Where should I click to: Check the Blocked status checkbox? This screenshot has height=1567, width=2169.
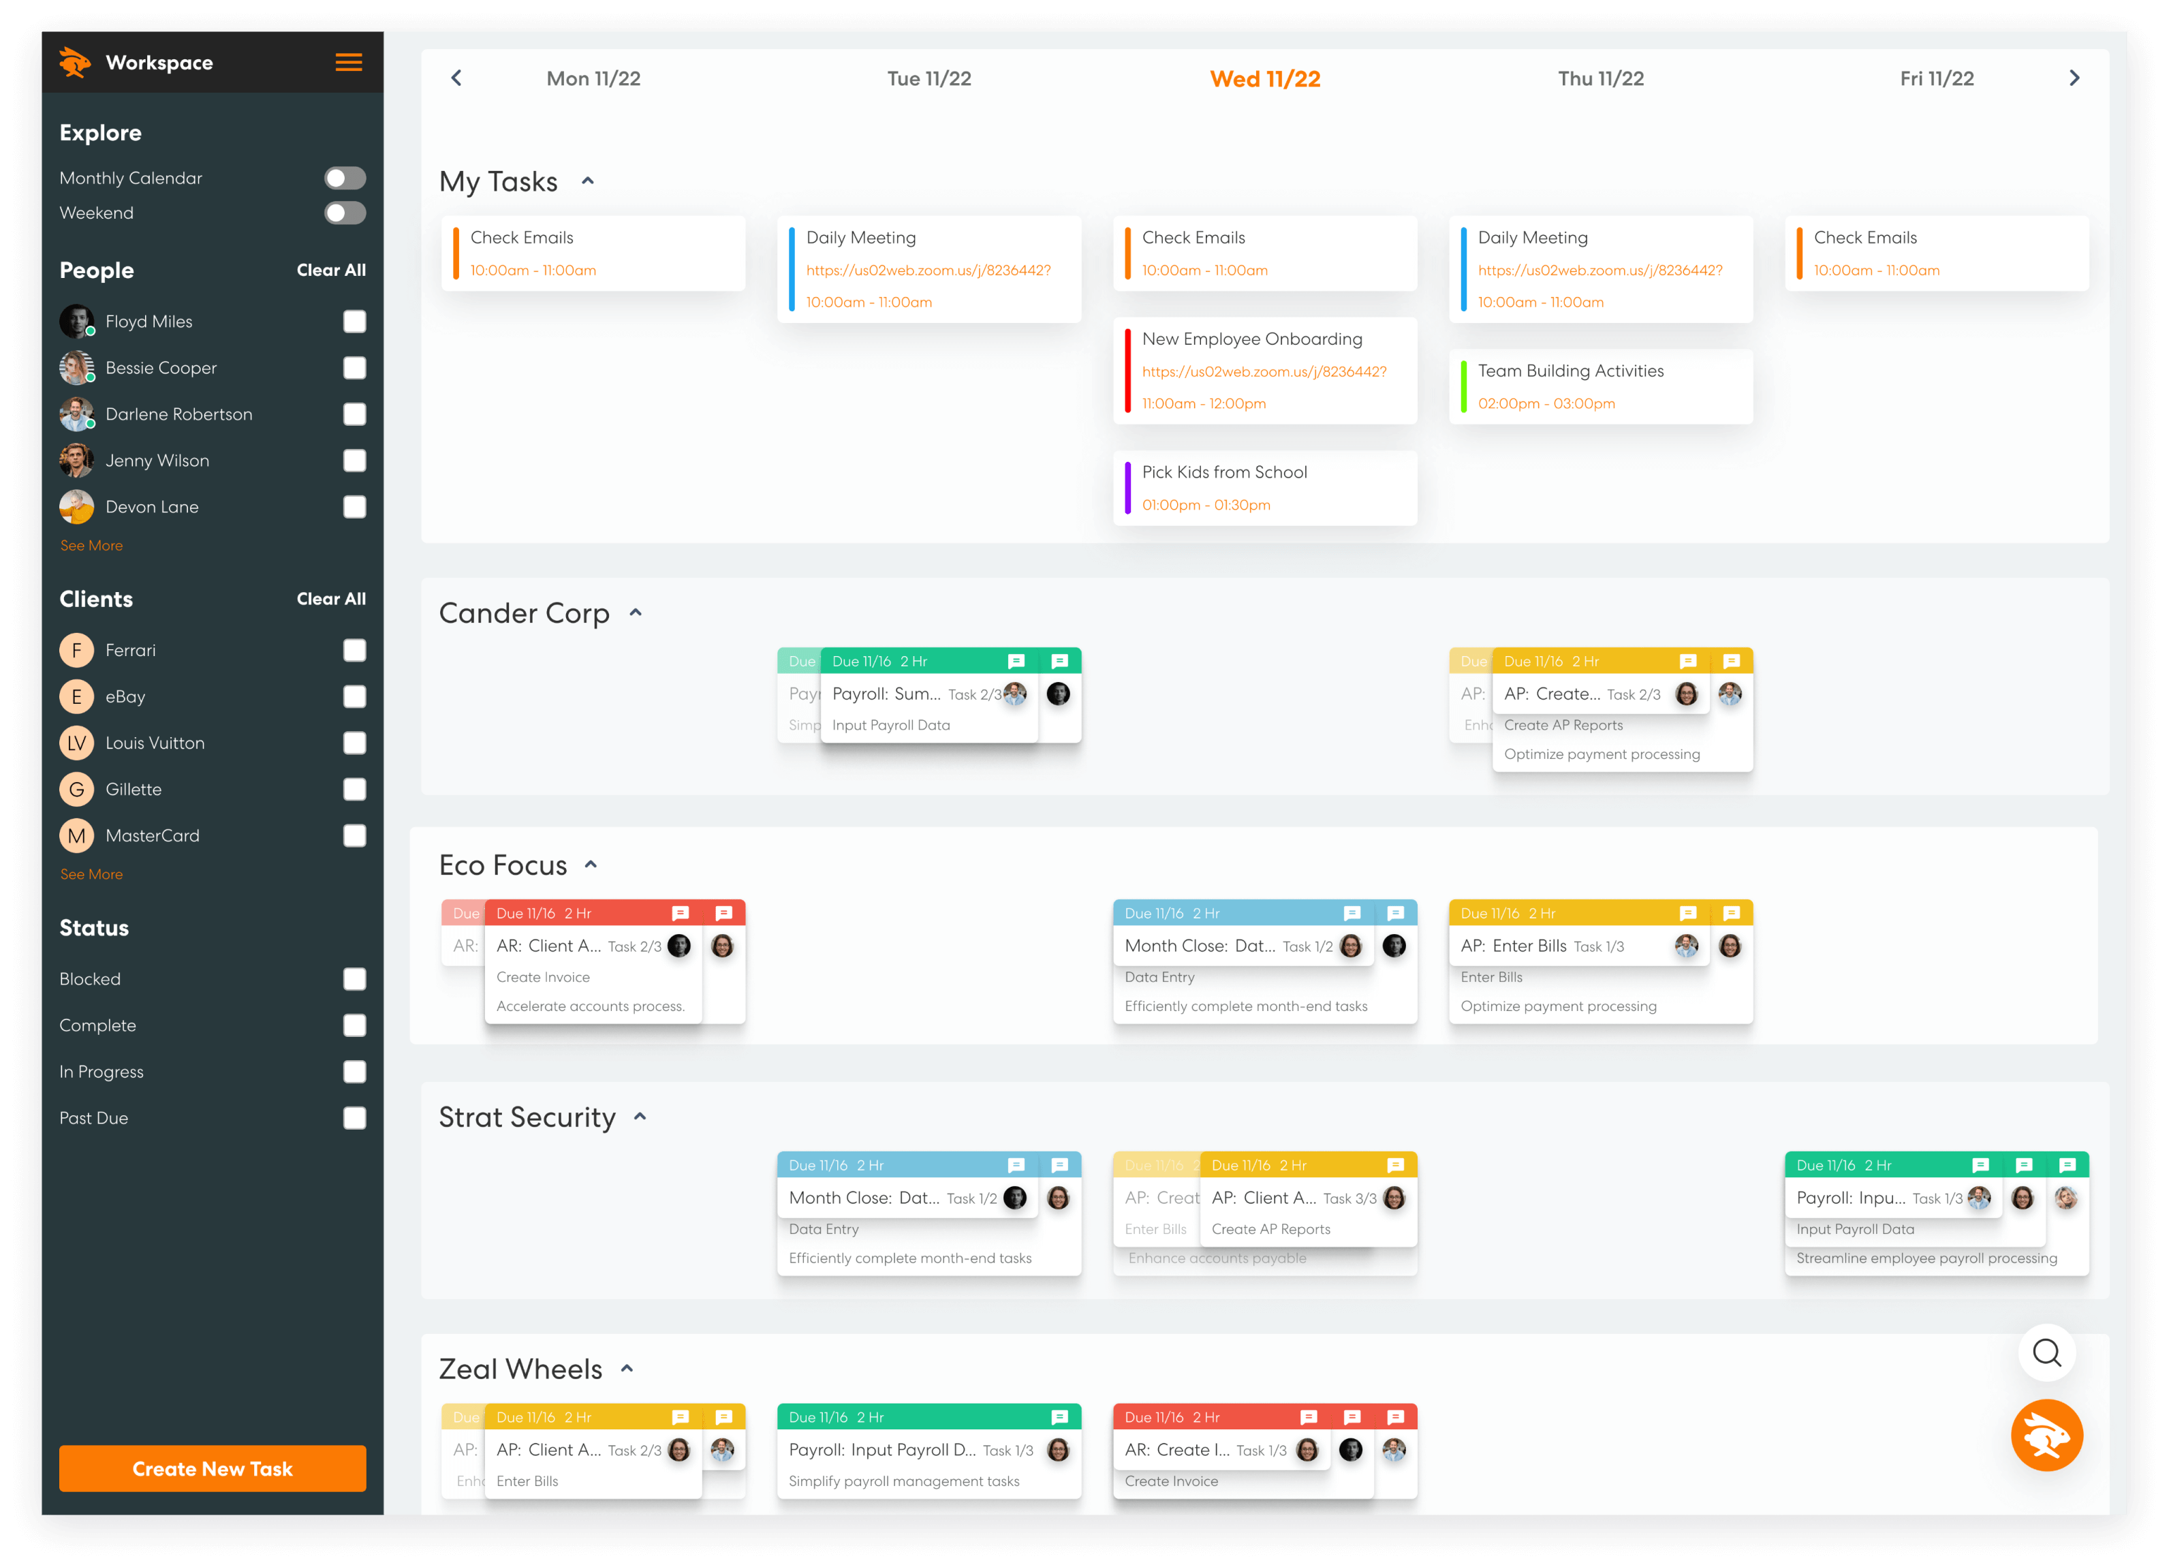click(355, 978)
